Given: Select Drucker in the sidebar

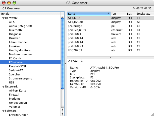Looking at the screenshot, I should (x=14, y=38).
